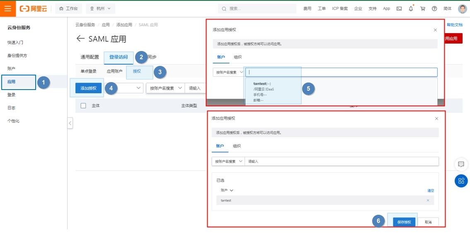470x233 pixels.
Task: Click the back arrow beside SAML 应用
Action: 80,39
